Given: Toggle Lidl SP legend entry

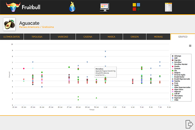Looking at the screenshot, I should coord(176,94).
